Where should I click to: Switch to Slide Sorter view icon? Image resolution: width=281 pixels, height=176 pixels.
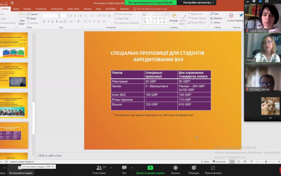coord(238,162)
